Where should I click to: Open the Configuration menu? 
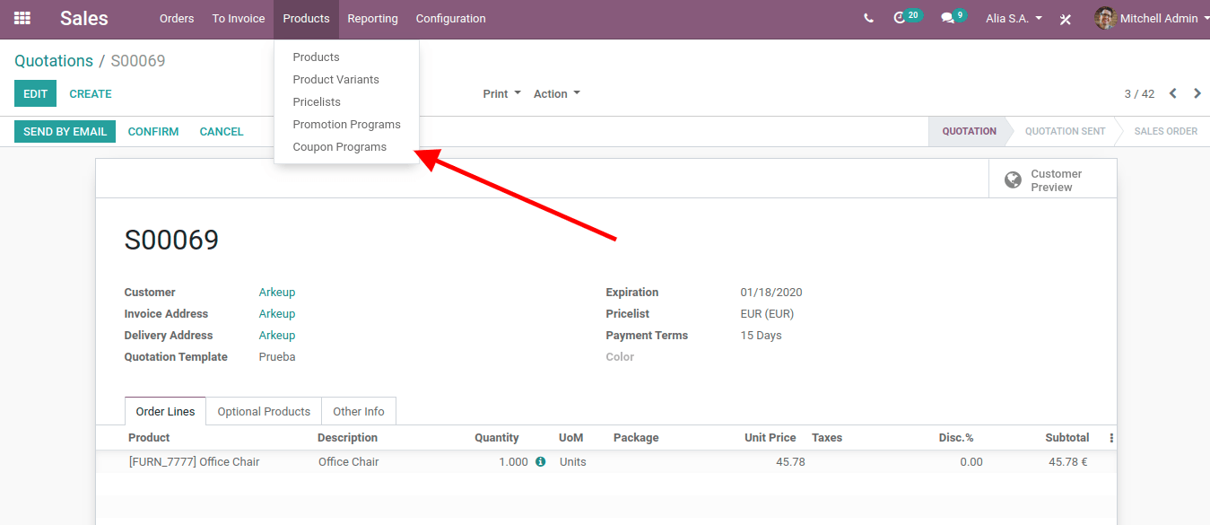[450, 18]
